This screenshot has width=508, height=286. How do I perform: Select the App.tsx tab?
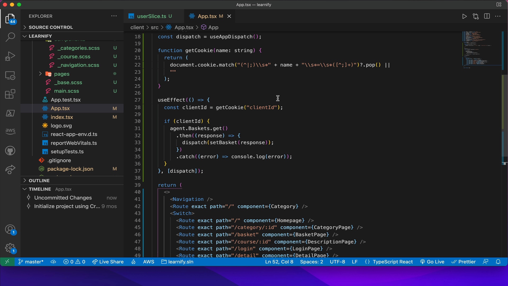(206, 16)
